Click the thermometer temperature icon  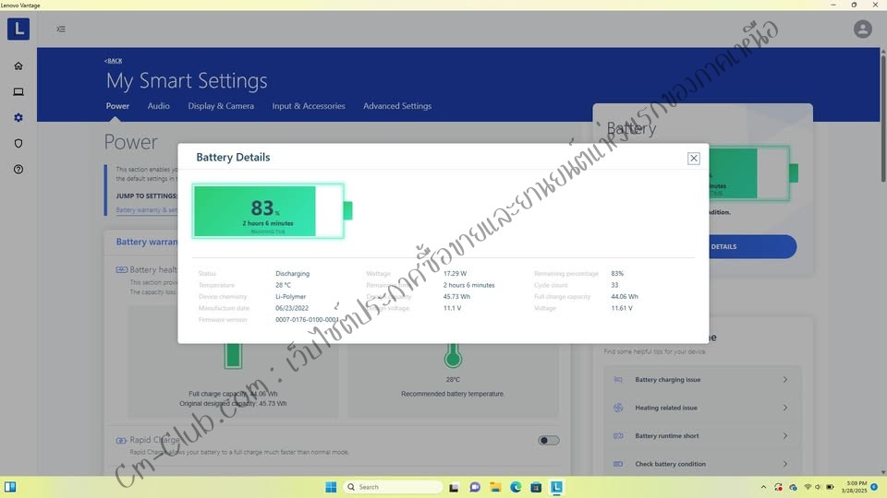point(453,356)
